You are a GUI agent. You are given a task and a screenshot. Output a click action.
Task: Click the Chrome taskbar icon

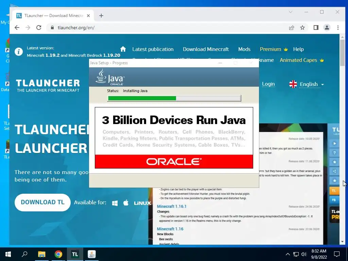pos(58,254)
